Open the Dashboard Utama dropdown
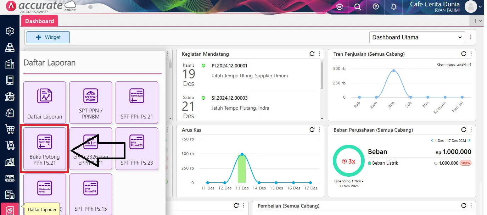Screen dimensions: 487x215 click(417, 37)
